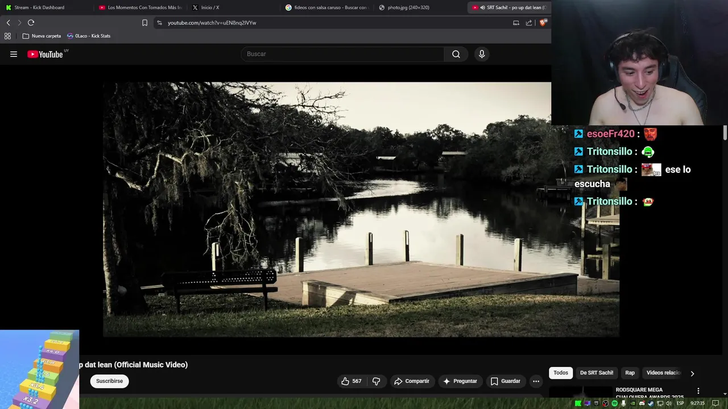Click the Compartir button

pos(412,381)
